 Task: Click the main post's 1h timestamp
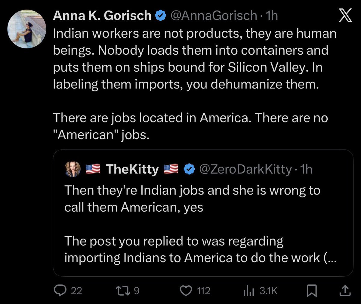click(x=271, y=16)
